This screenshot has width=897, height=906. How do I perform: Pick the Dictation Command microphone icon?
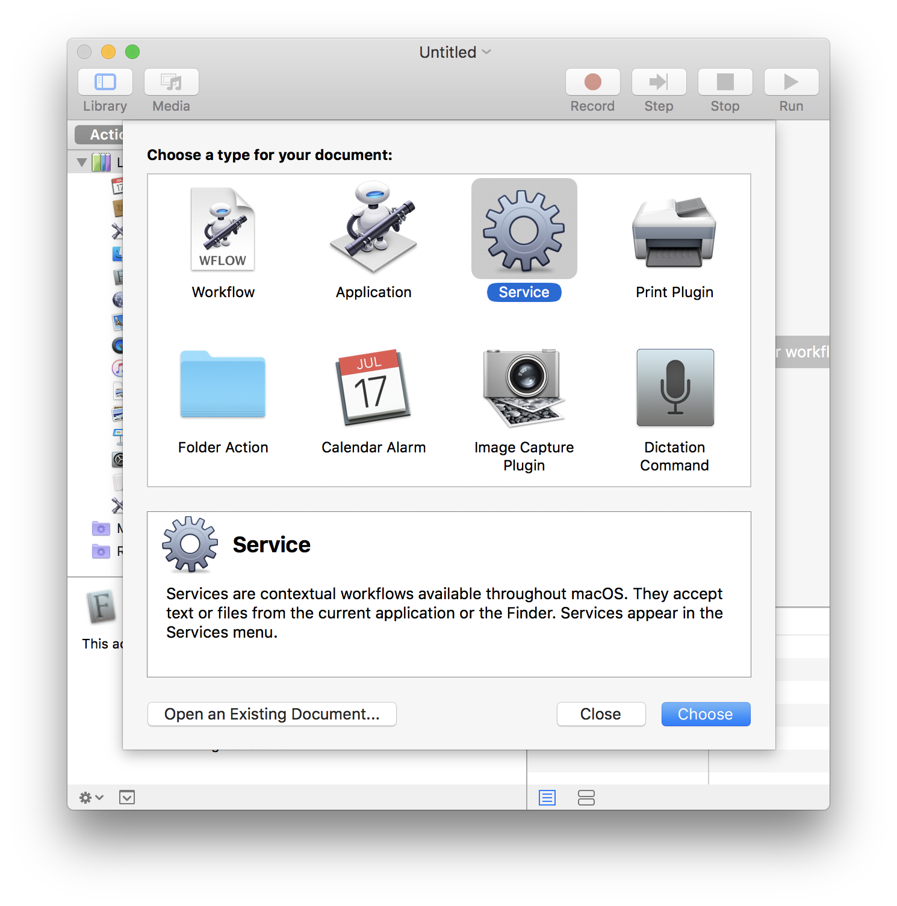[675, 387]
